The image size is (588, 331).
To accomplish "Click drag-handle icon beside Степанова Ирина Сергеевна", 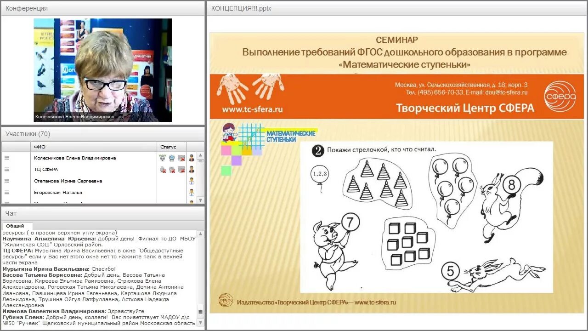I will pyautogui.click(x=7, y=181).
